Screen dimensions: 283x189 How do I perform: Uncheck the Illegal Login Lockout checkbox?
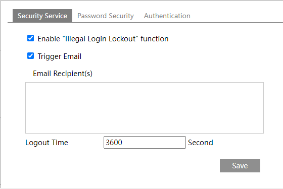[30, 38]
